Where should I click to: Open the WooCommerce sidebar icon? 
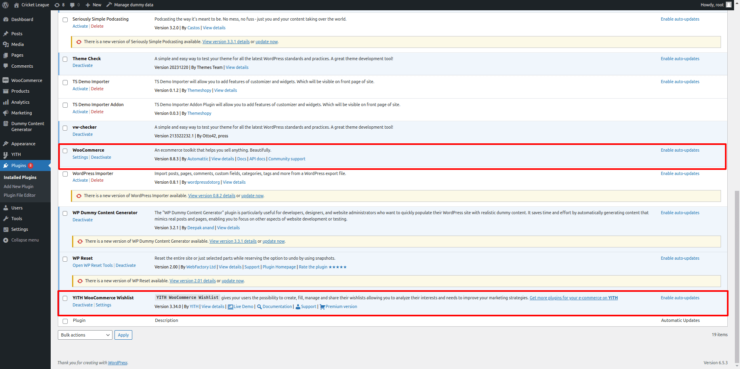(x=6, y=80)
